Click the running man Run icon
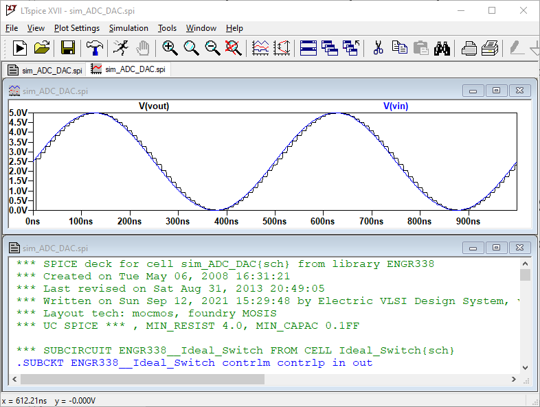 pyautogui.click(x=120, y=48)
